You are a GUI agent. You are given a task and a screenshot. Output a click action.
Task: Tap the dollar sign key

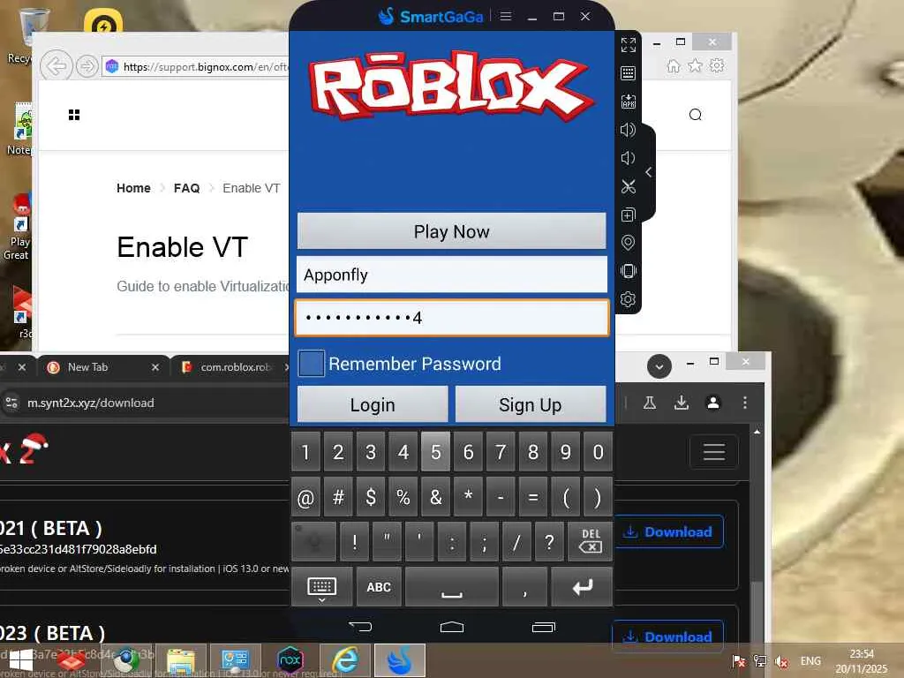[371, 497]
